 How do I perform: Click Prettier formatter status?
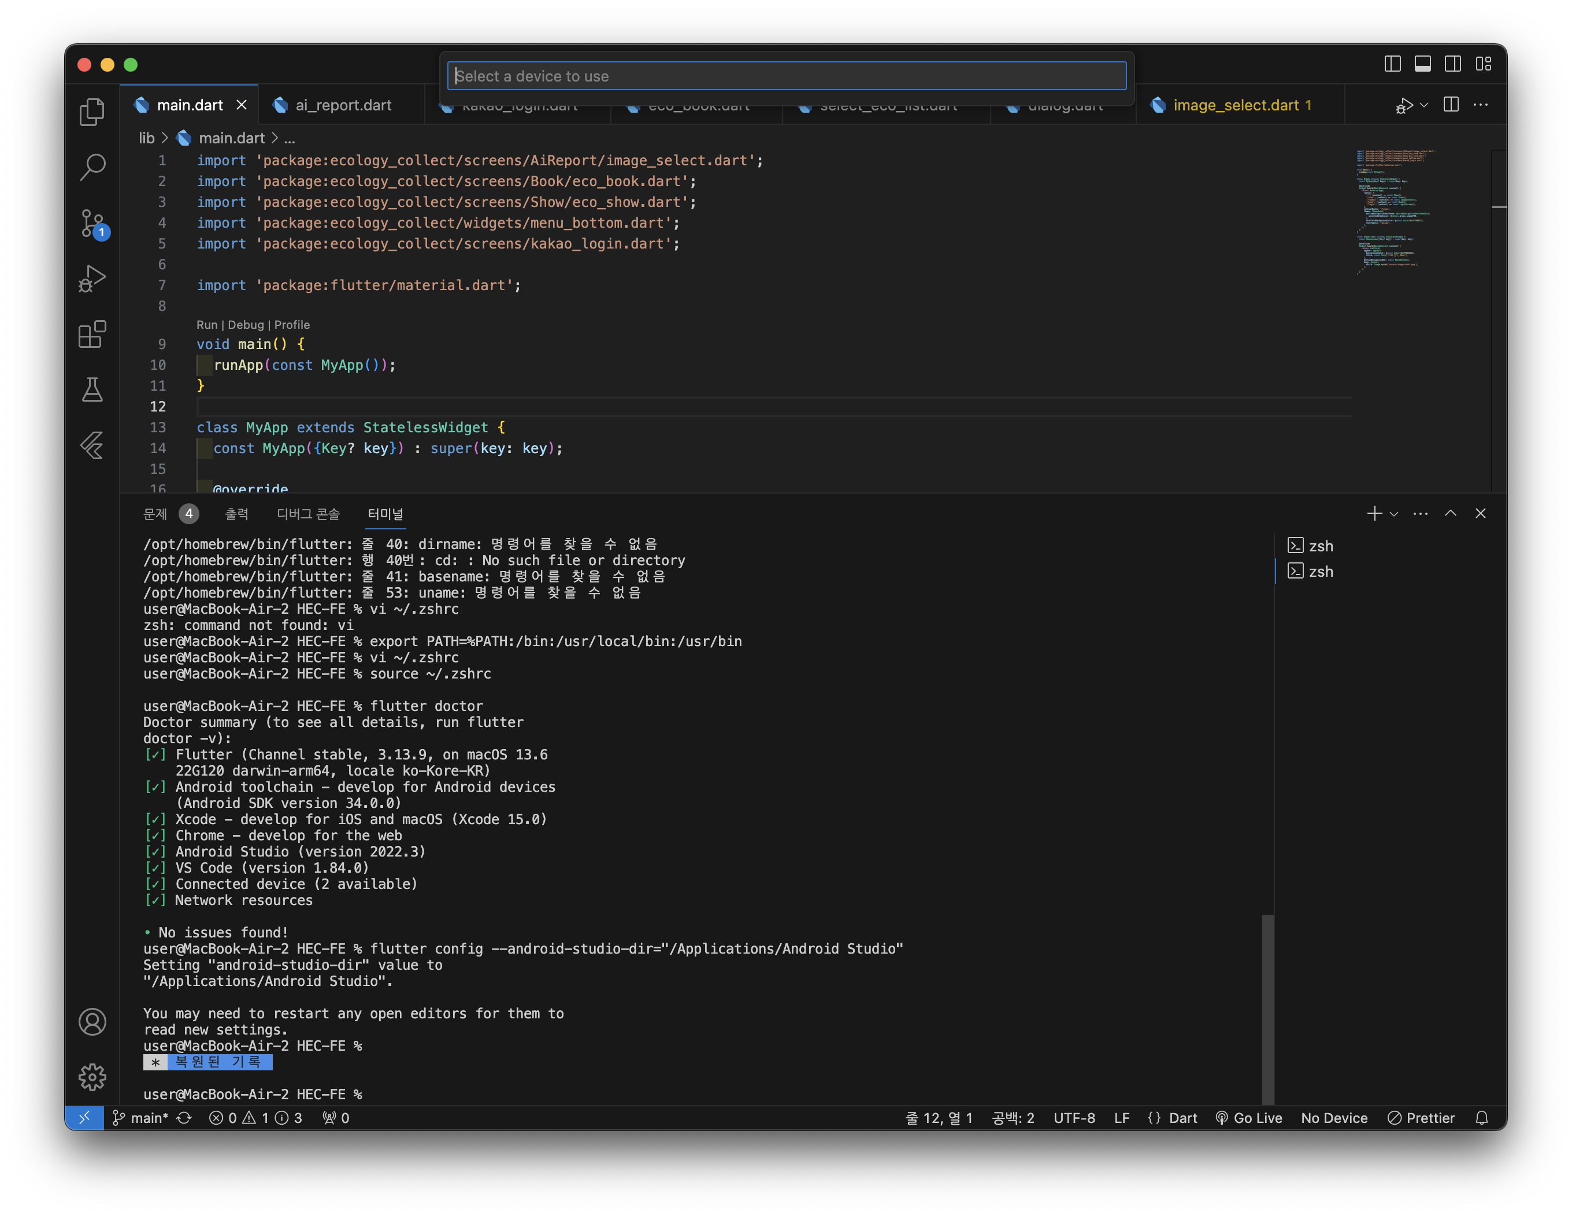point(1421,1117)
